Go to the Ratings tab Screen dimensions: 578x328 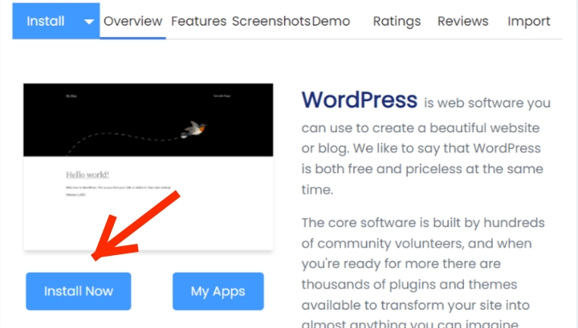(397, 21)
